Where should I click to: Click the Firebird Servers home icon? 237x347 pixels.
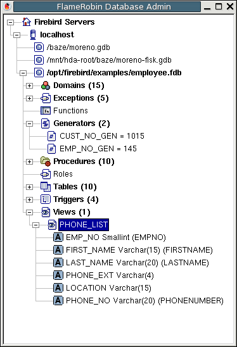click(x=27, y=22)
